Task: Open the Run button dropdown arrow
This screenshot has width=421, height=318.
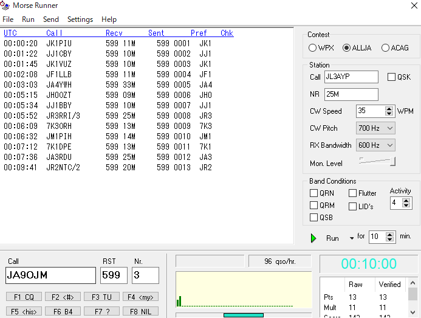Action: (x=352, y=238)
